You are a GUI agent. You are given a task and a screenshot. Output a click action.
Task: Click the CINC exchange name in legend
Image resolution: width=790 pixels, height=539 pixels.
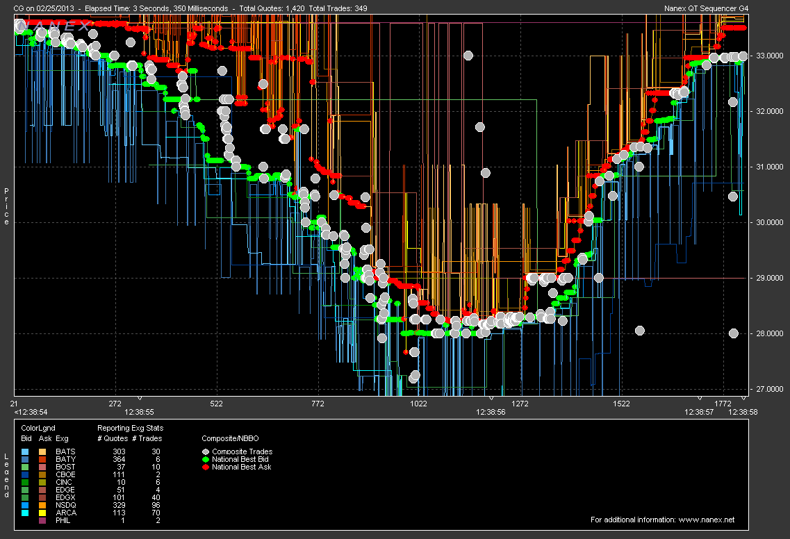[64, 482]
